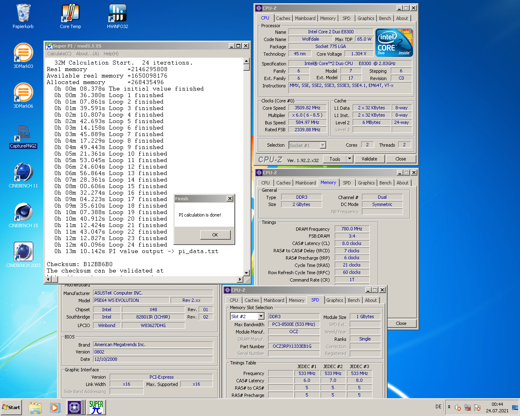Launch the 3DMark03 desktop icon
520x416 pixels.
click(23, 56)
